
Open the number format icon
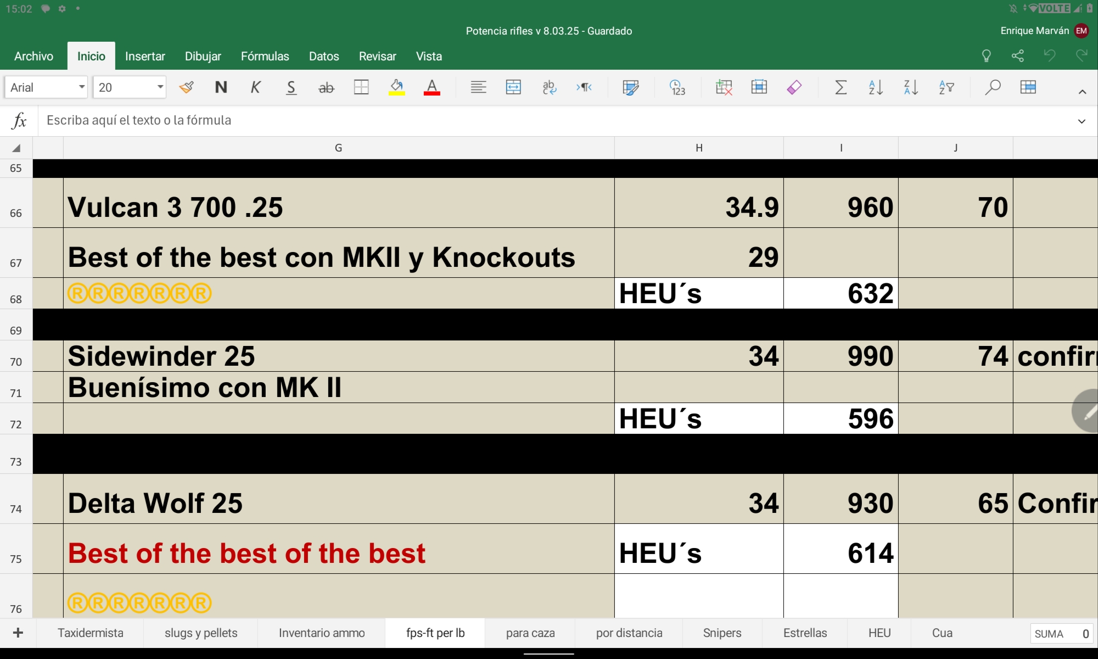tap(677, 87)
